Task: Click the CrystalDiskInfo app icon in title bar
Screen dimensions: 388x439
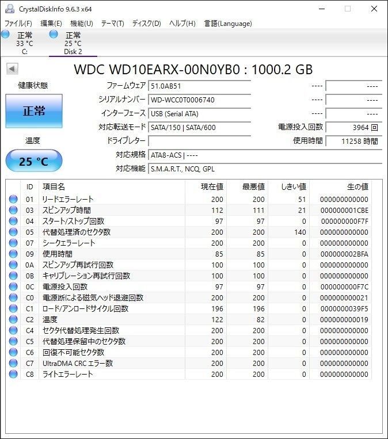Action: click(x=9, y=9)
